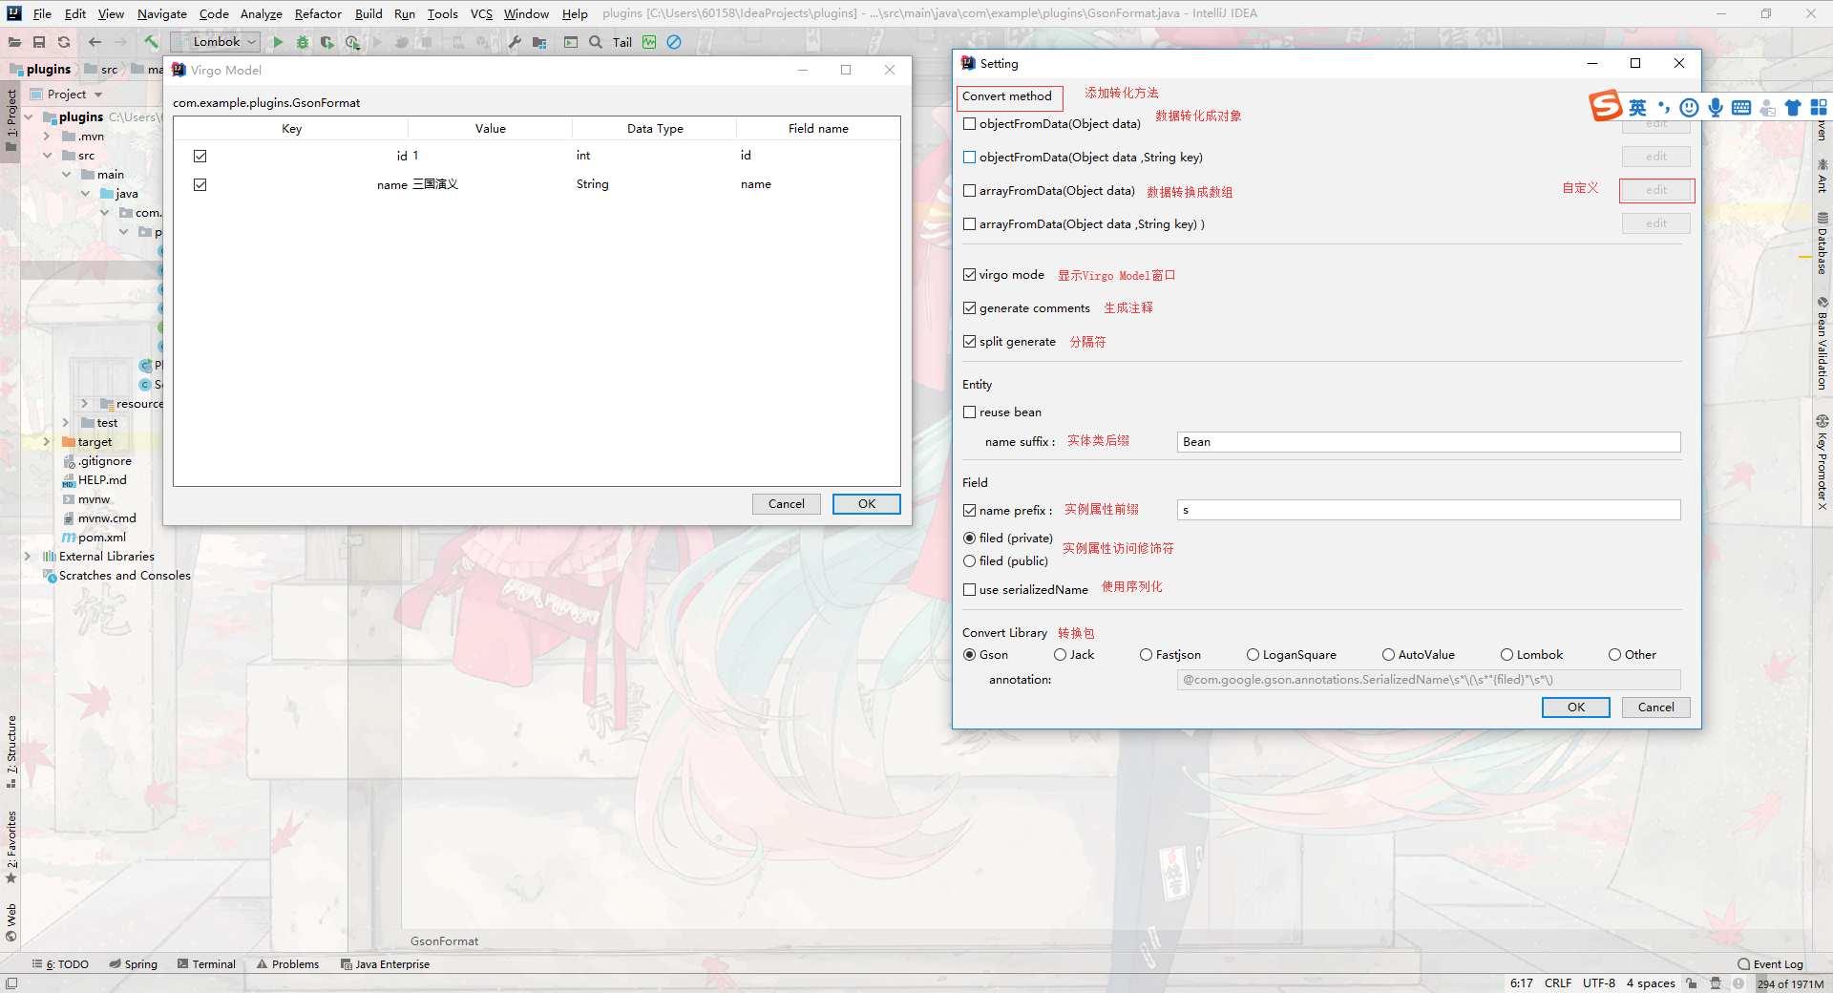Open settings with the wrench icon
1833x993 pixels.
[x=515, y=42]
